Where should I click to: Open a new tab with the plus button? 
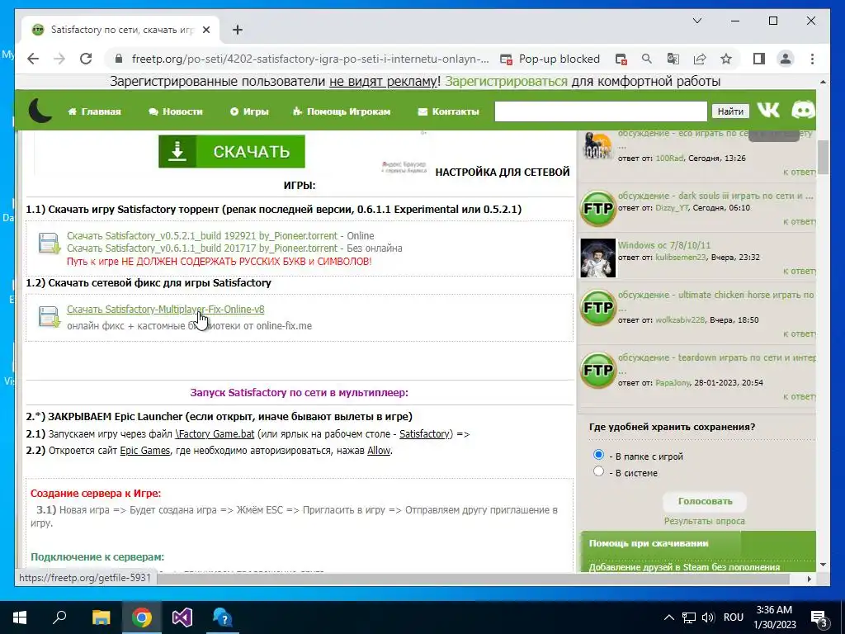pos(238,30)
